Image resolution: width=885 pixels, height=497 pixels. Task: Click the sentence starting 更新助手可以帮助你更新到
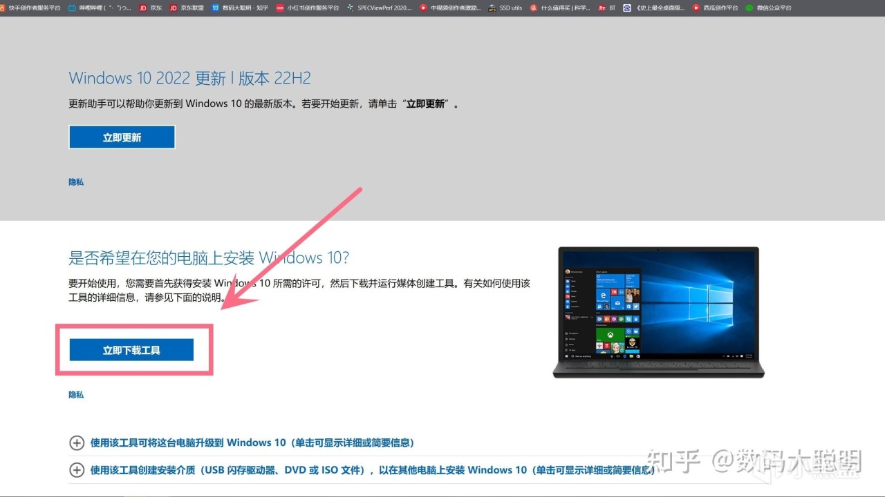pos(264,104)
